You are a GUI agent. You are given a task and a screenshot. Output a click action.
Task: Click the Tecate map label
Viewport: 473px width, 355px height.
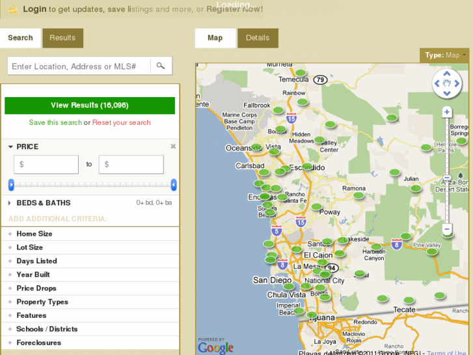point(404,309)
